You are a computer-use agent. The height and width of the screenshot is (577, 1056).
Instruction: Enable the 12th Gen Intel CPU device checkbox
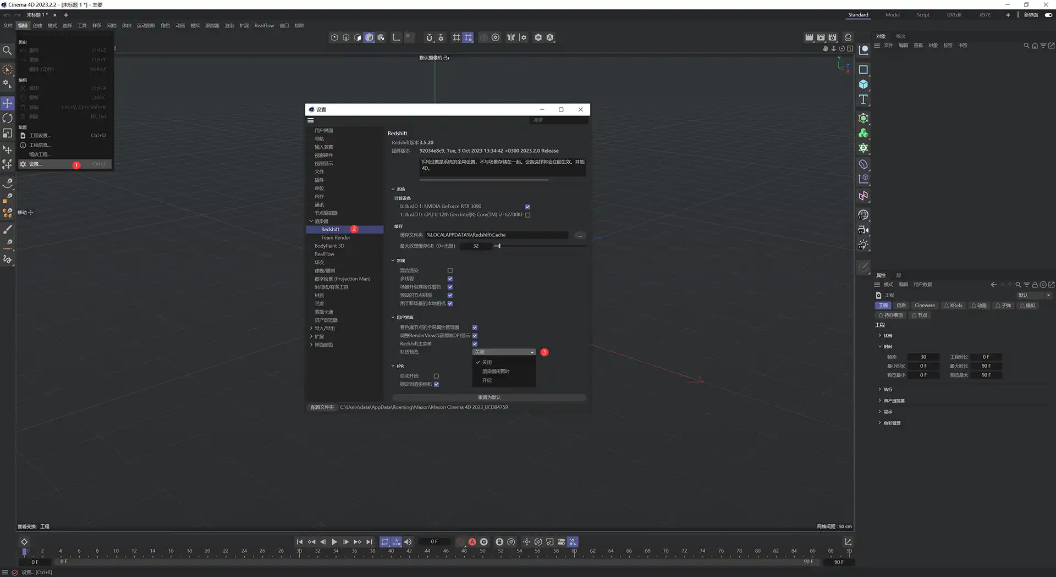527,215
